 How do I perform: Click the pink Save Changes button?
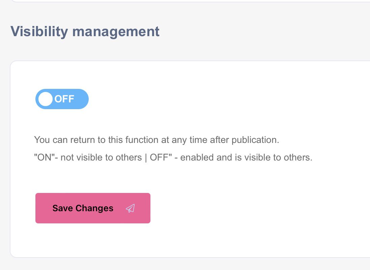93,208
